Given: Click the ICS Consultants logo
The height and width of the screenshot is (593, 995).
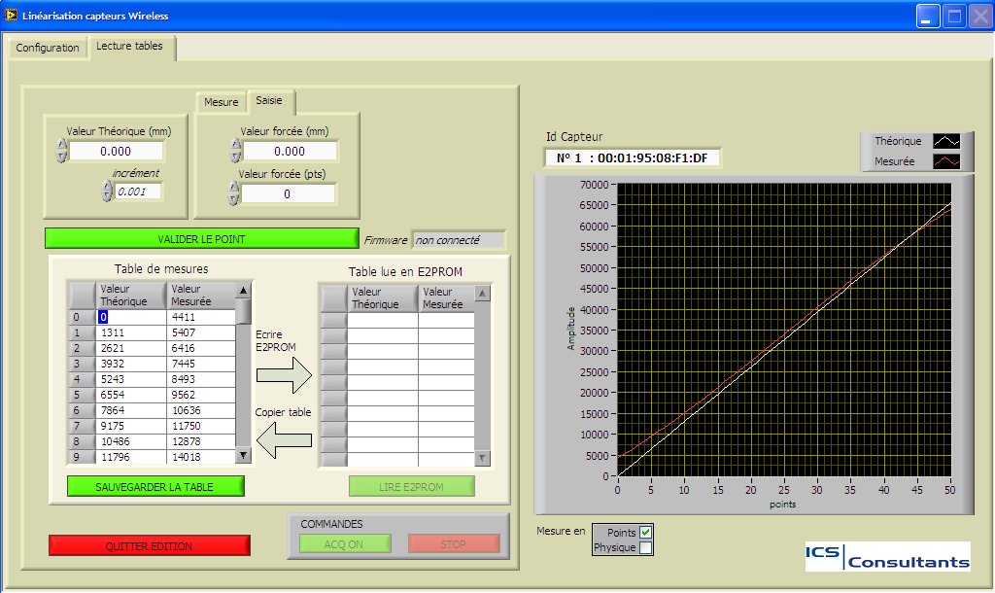Looking at the screenshot, I should 887,556.
